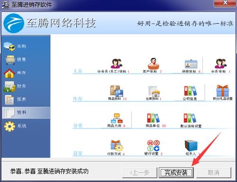The height and width of the screenshot is (182, 237).
Task: Open the 付款方式 payment method icon
Action: point(117,145)
